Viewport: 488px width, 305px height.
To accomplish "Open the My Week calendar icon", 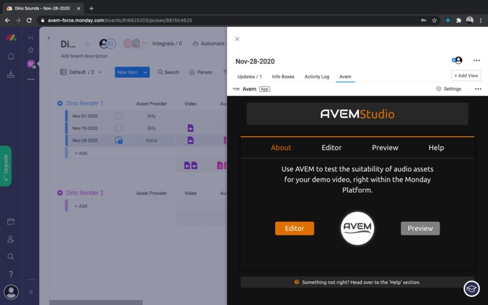I will (x=11, y=221).
